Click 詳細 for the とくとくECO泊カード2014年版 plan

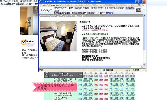(x=80, y=80)
